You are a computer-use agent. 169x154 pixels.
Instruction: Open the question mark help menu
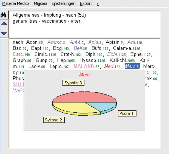(97, 4)
